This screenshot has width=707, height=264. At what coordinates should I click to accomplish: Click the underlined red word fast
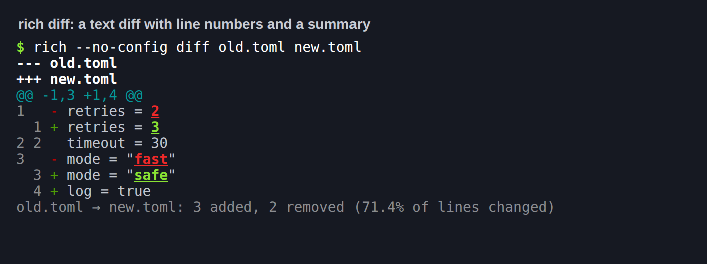(x=151, y=159)
